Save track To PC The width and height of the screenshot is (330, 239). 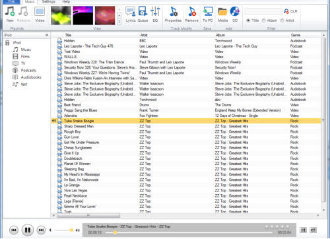[x=208, y=14]
